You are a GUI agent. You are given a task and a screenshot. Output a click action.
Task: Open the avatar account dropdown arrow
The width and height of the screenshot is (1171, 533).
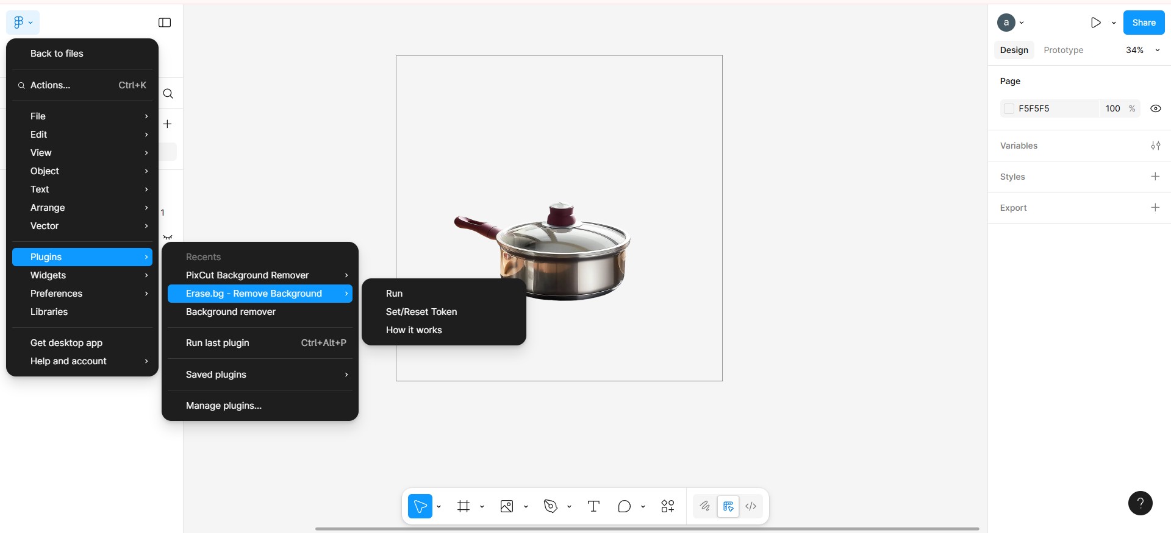pyautogui.click(x=1022, y=23)
